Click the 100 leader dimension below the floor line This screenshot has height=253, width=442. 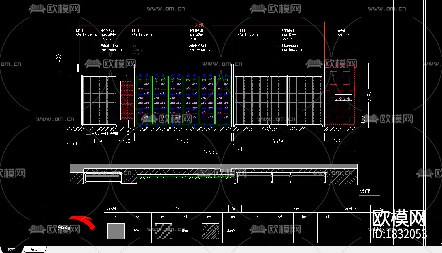[240, 149]
